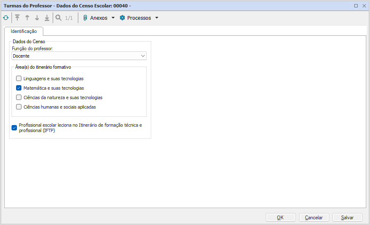Viewport: 370px width, 225px height.
Task: Check Ciências da natureza e suas tecnologias
Action: (x=19, y=97)
